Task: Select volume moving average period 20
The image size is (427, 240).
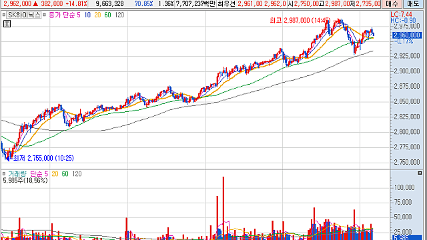Action: coord(55,173)
